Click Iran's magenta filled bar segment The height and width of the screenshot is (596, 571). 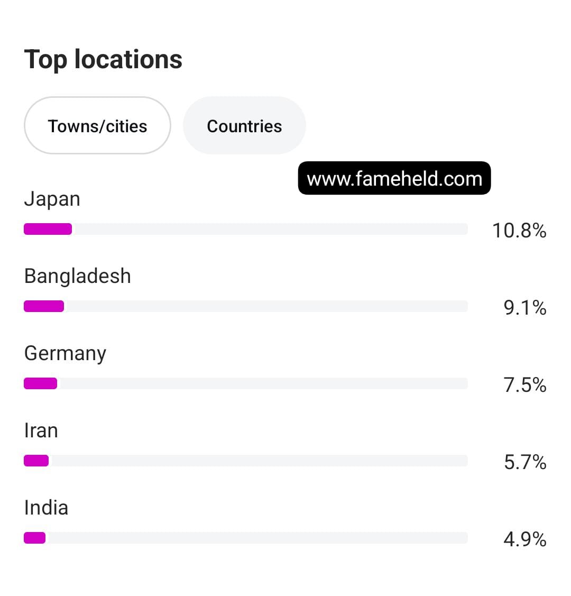click(36, 461)
